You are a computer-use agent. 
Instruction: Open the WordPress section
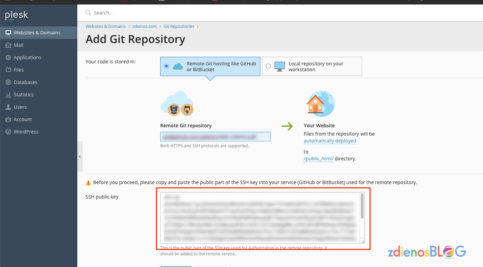tap(26, 131)
